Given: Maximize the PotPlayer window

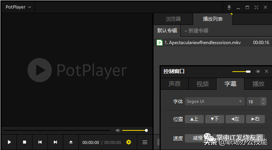Looking at the screenshot, I should [247, 7].
